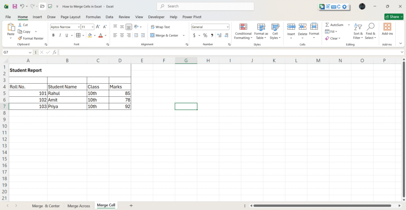This screenshot has height=210, width=406.
Task: Toggle Align Right for cells
Action: (x=129, y=35)
